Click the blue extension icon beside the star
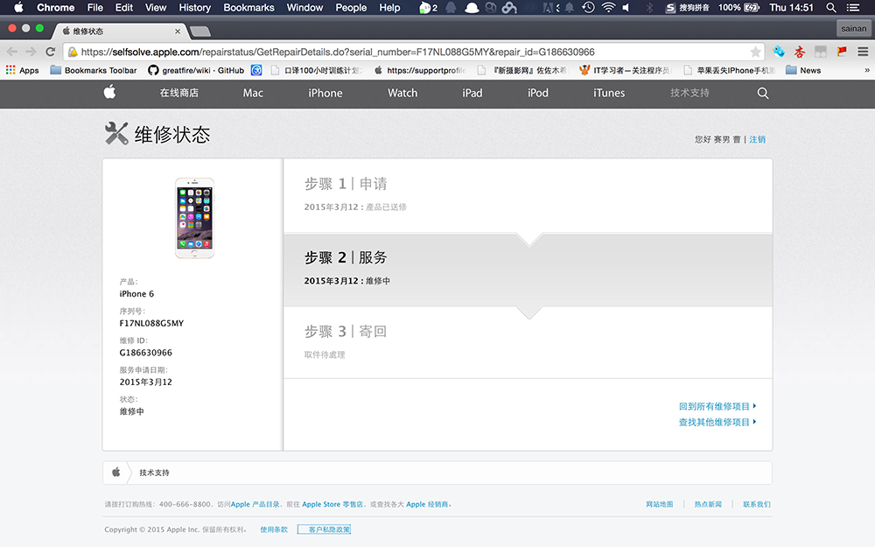The image size is (875, 547). (779, 52)
